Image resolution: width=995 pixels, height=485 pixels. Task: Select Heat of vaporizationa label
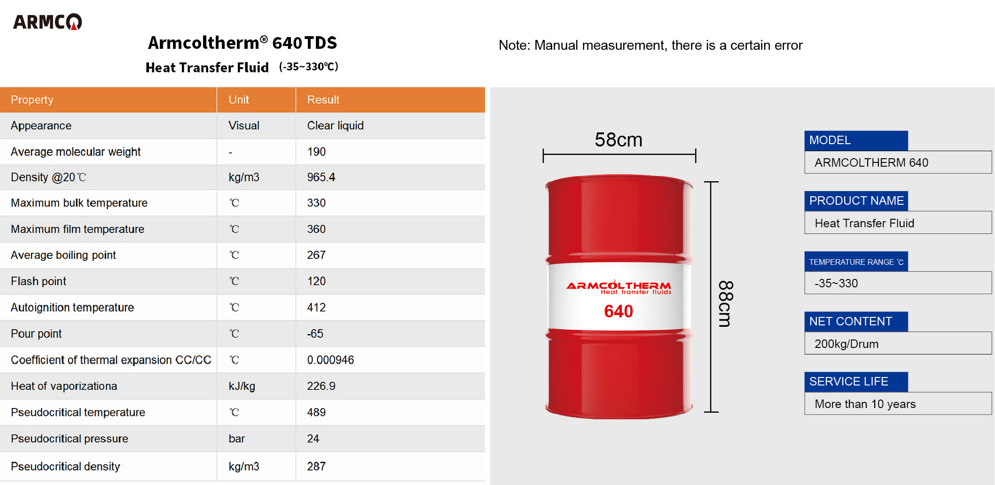(64, 386)
